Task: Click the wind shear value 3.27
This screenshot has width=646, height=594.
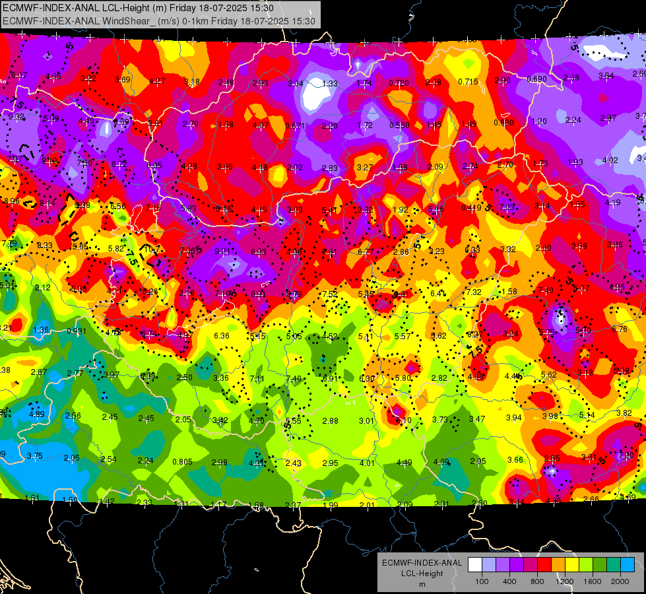Action: (365, 167)
